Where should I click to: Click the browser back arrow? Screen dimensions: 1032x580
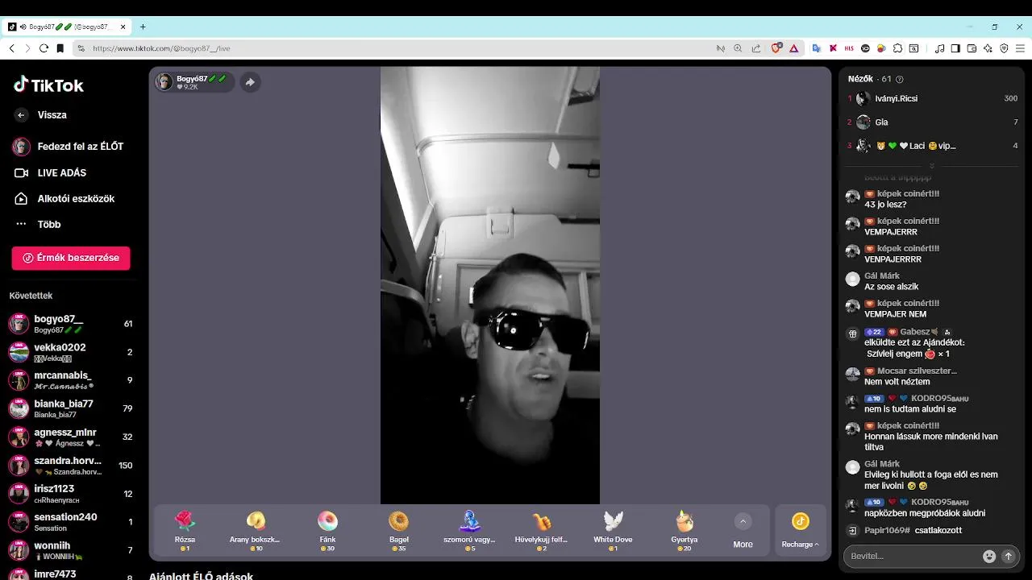tap(11, 48)
